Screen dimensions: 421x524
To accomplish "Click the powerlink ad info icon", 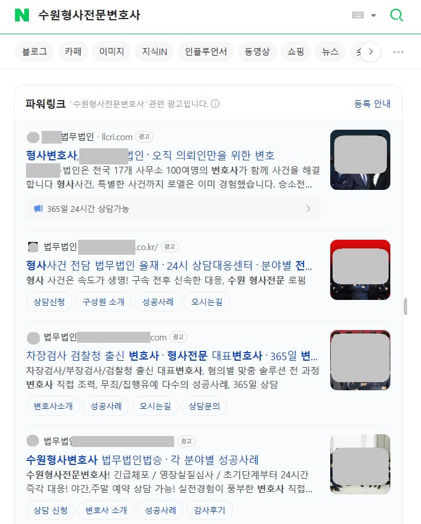I will pyautogui.click(x=215, y=104).
